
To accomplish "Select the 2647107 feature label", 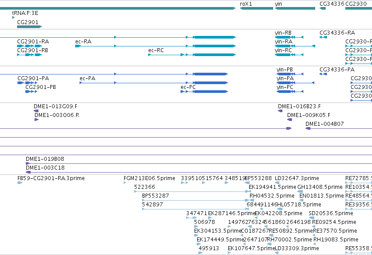I will 256,240.
